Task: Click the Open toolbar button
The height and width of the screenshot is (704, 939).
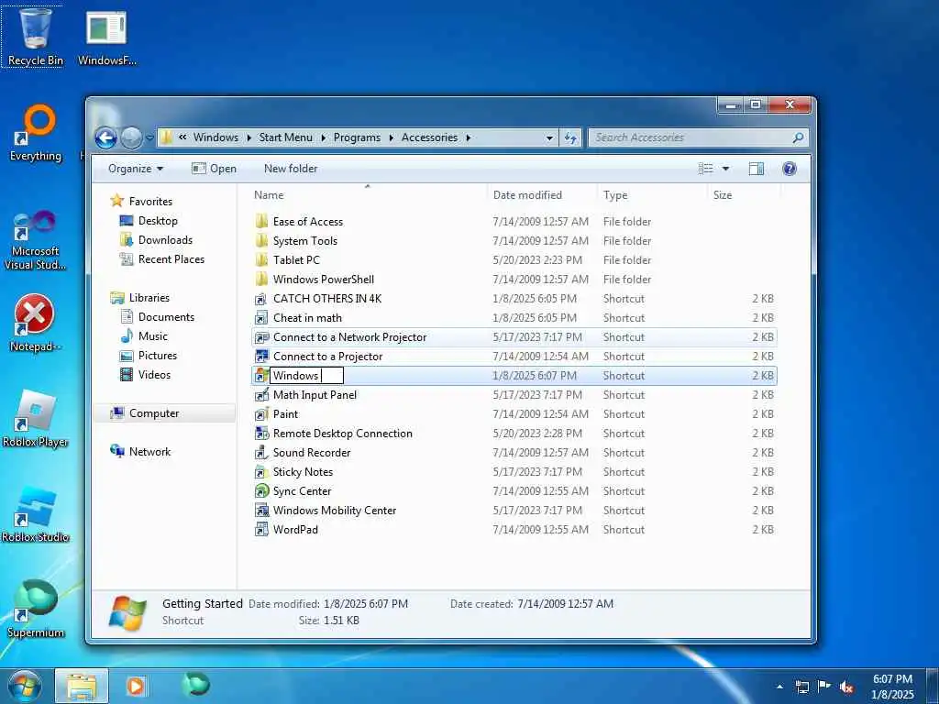Action: 214,169
